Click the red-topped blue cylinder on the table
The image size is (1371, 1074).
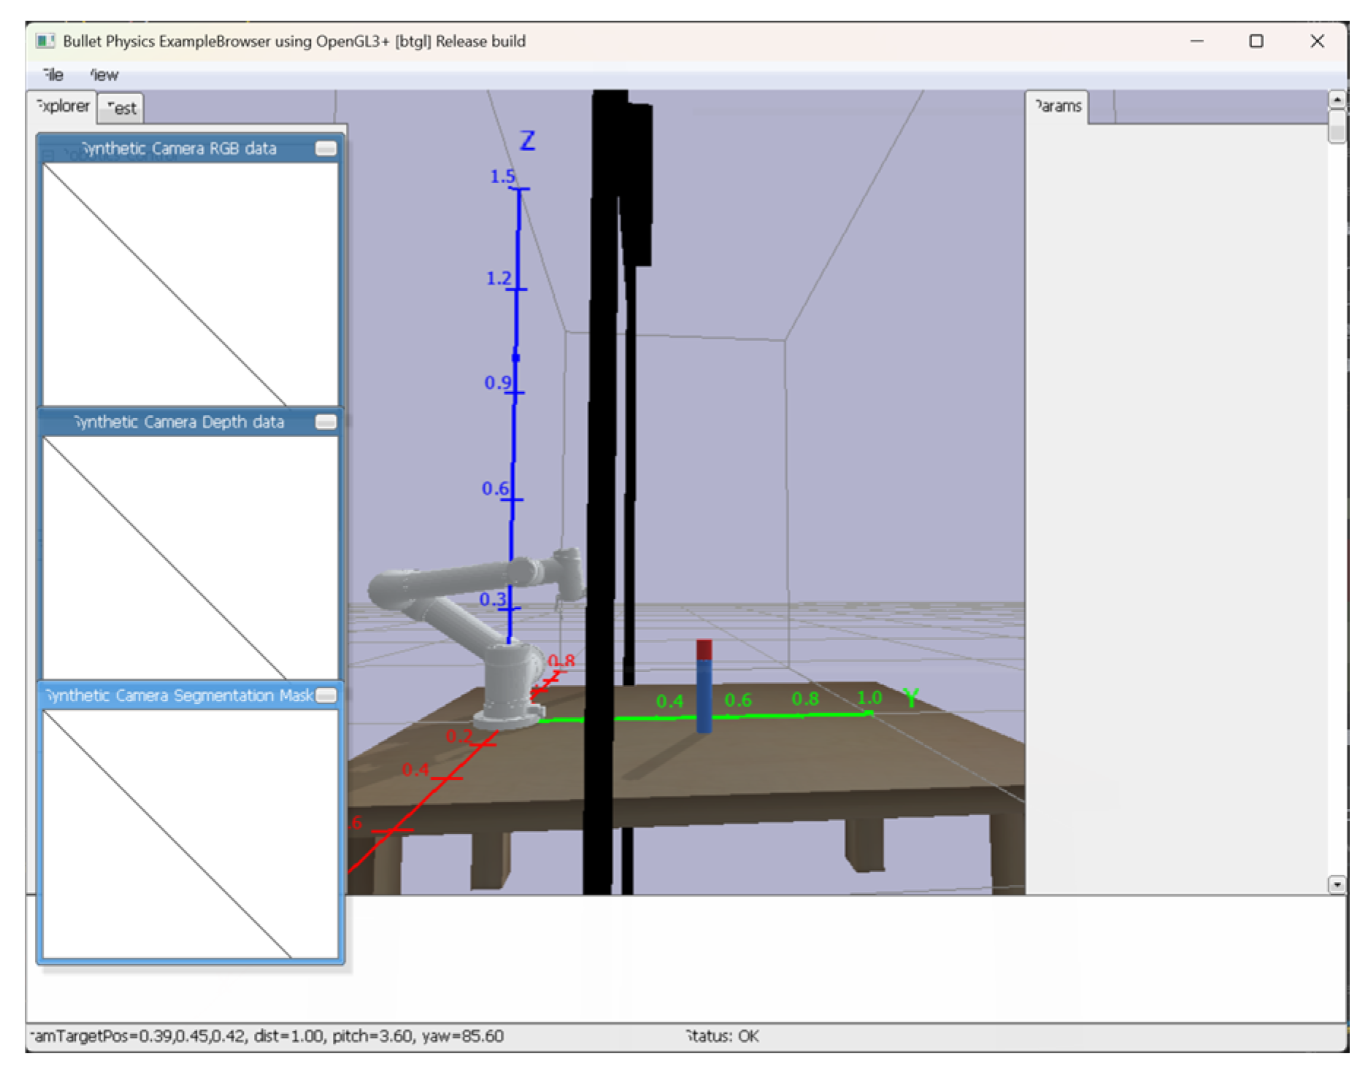(704, 689)
